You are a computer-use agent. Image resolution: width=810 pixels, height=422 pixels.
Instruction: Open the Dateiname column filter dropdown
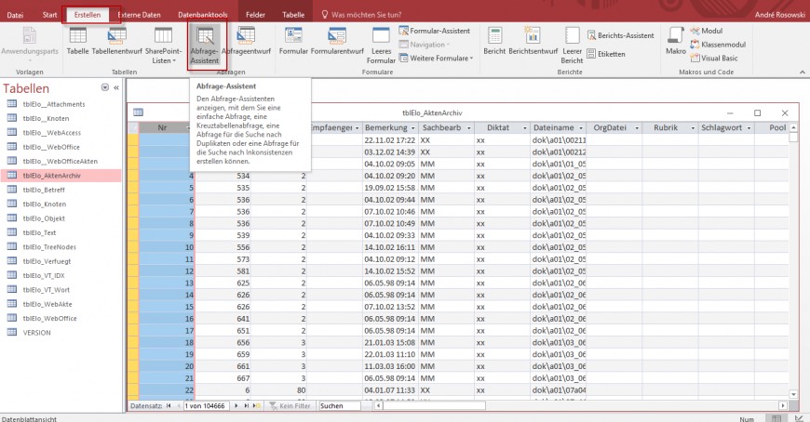[x=581, y=128]
